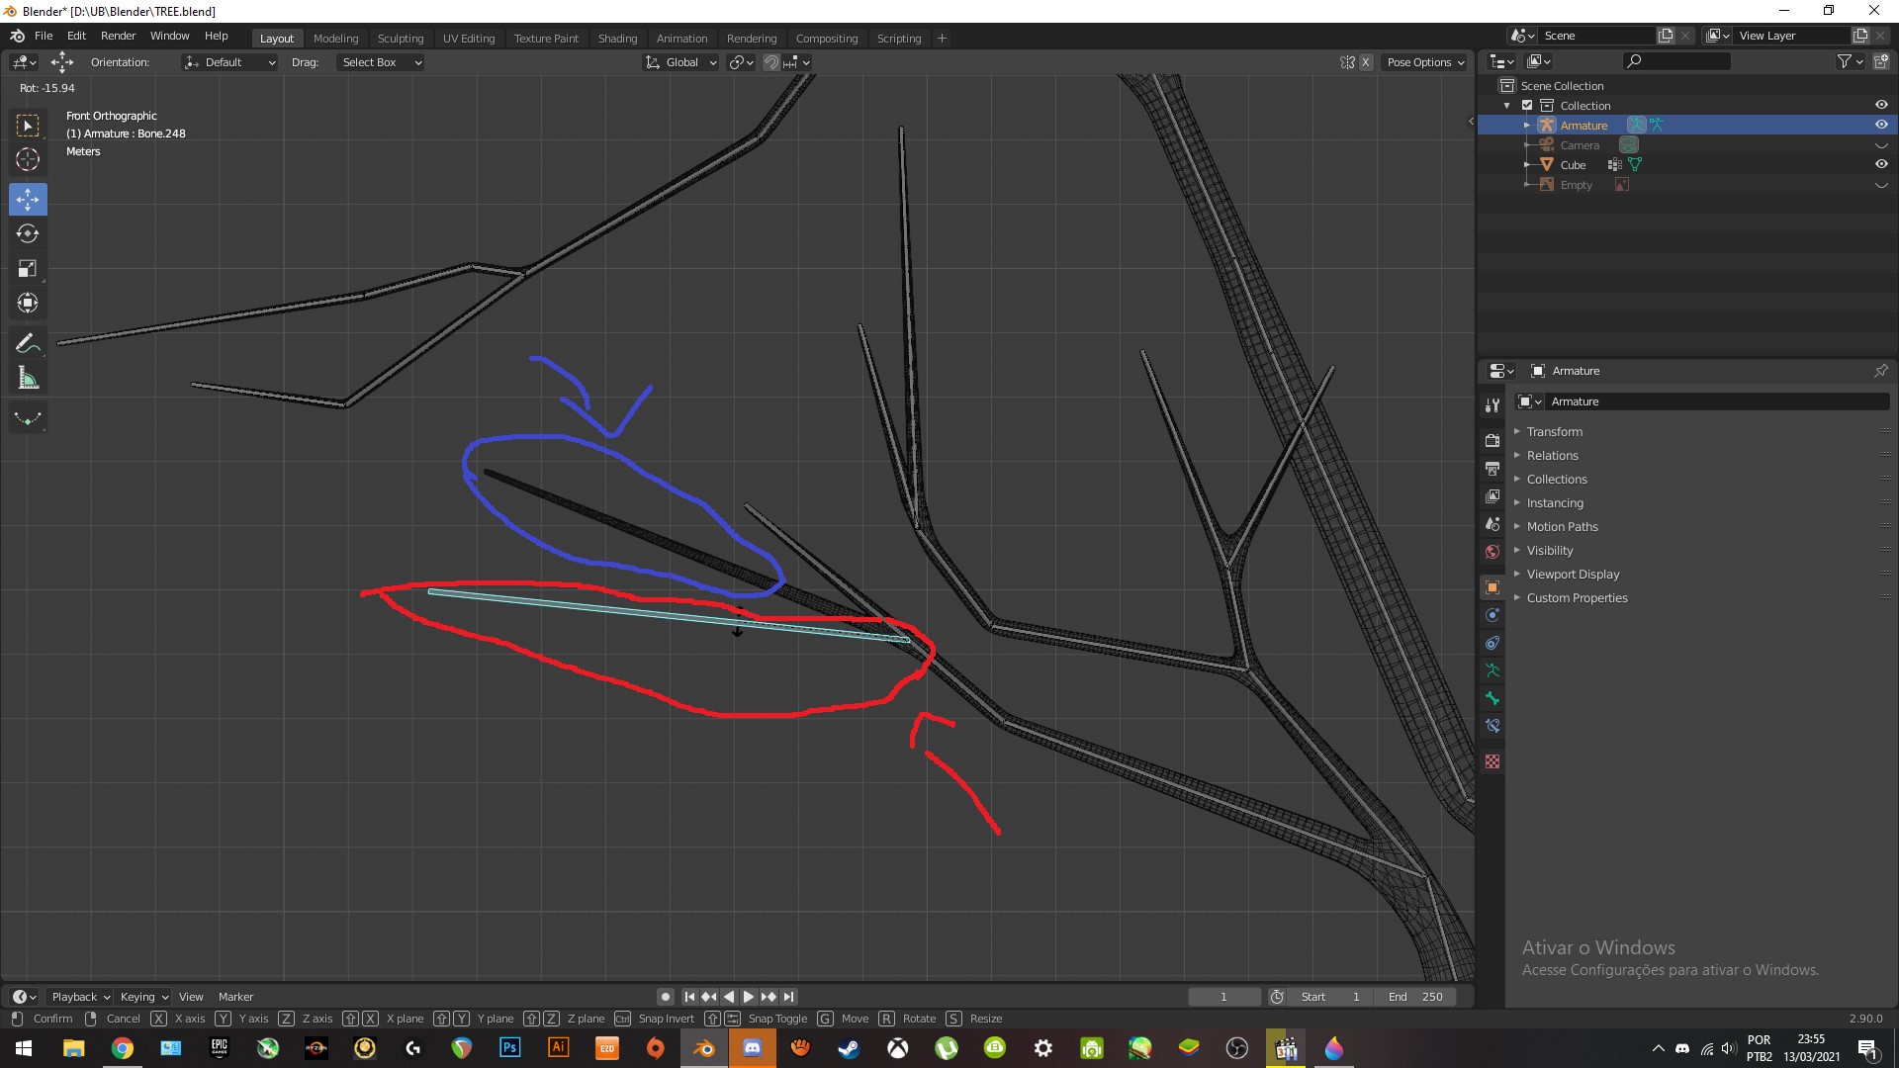Select the Transform tool in toolbar

coord(28,304)
